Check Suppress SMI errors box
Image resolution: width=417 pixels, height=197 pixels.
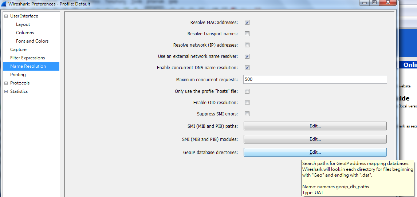[x=247, y=114]
